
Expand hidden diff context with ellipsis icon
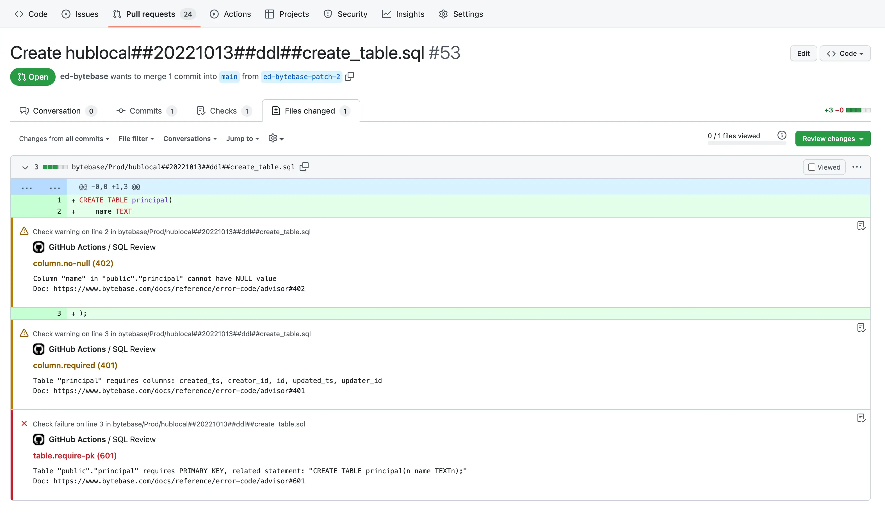tap(27, 187)
